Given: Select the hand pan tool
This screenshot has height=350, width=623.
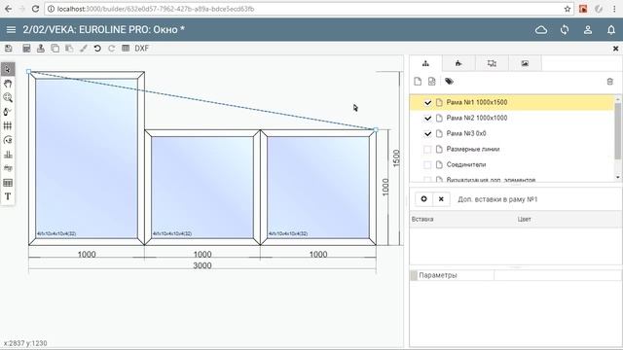Looking at the screenshot, I should coord(8,84).
